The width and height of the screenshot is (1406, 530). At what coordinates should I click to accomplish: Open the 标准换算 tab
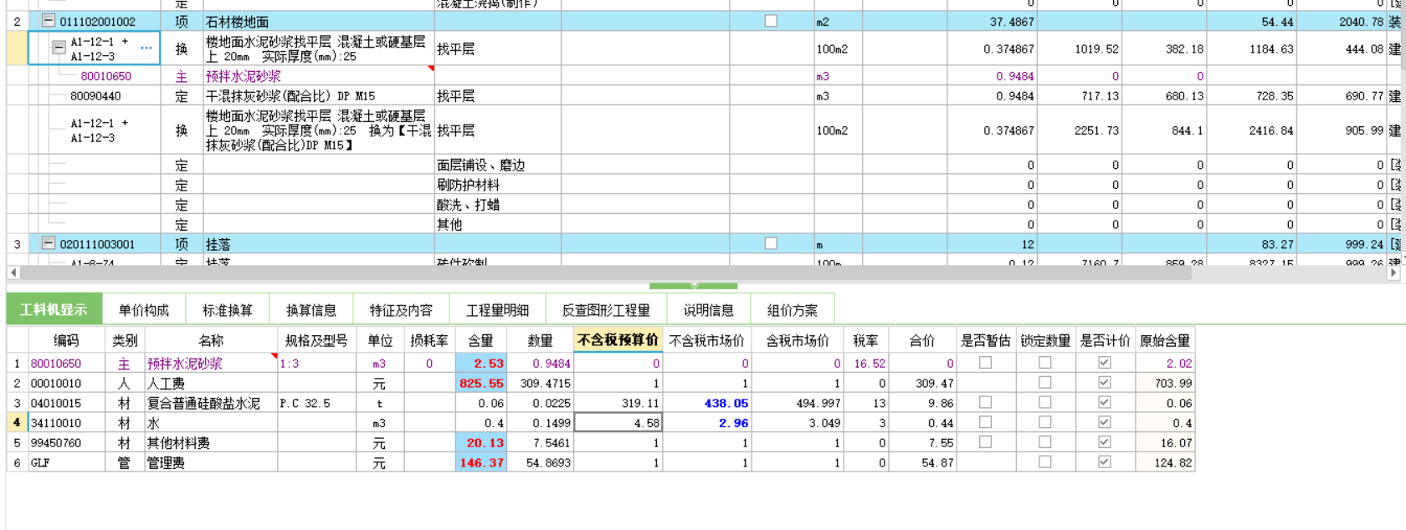(227, 309)
